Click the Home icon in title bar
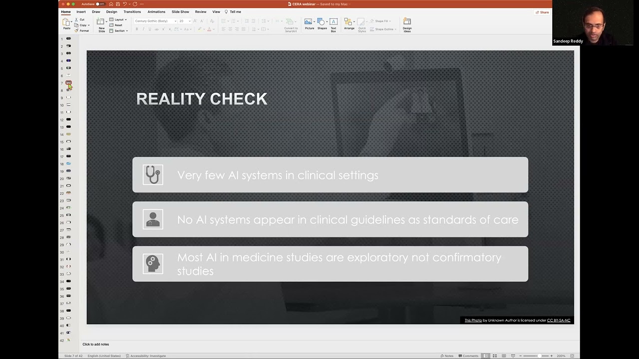Screen dimensions: 639x359 pos(111,4)
